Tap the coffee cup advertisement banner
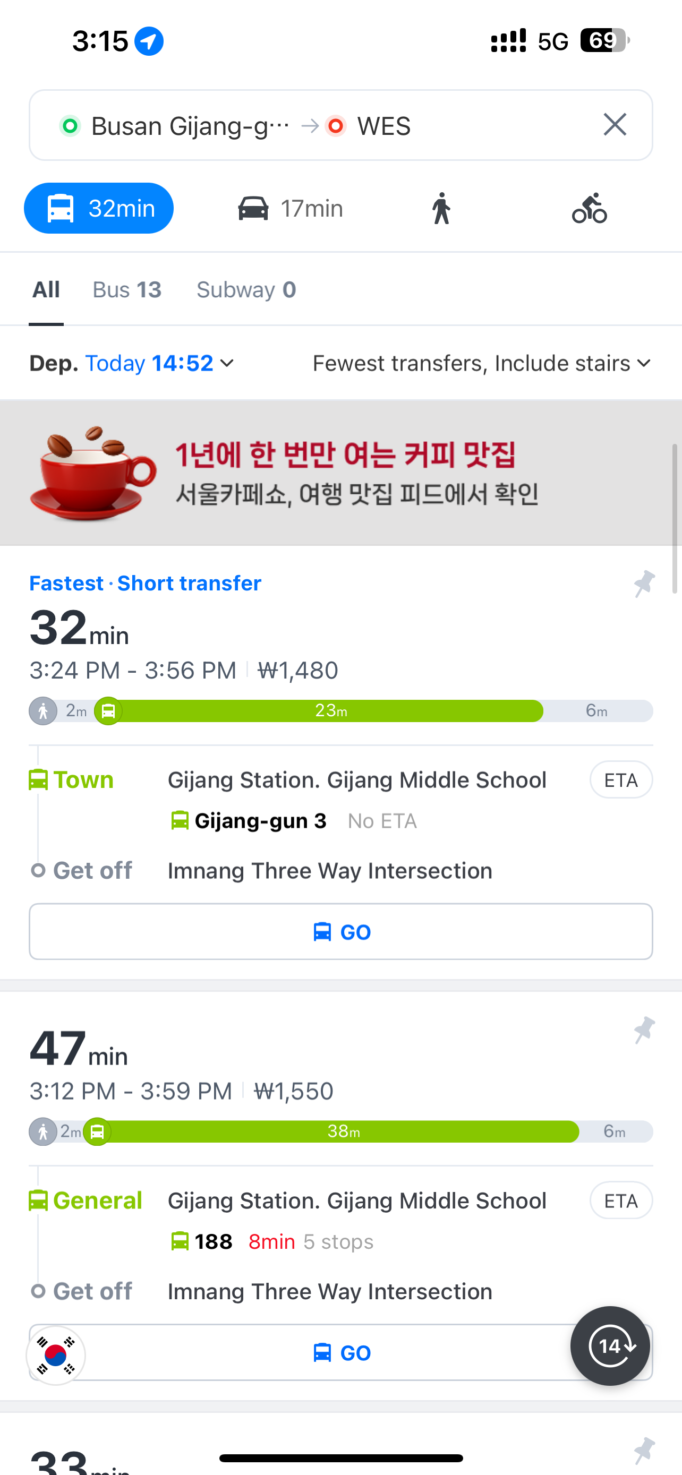 pyautogui.click(x=340, y=473)
